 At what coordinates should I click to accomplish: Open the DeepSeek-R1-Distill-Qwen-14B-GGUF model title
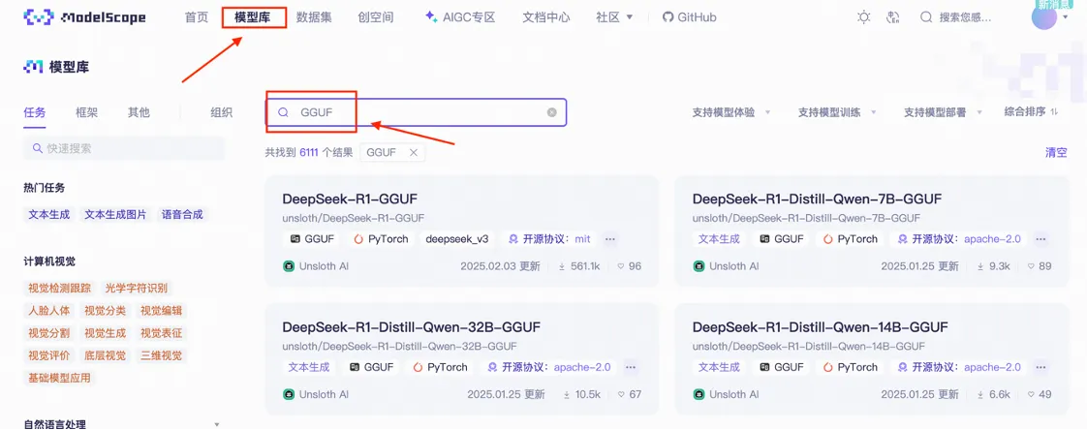(821, 327)
